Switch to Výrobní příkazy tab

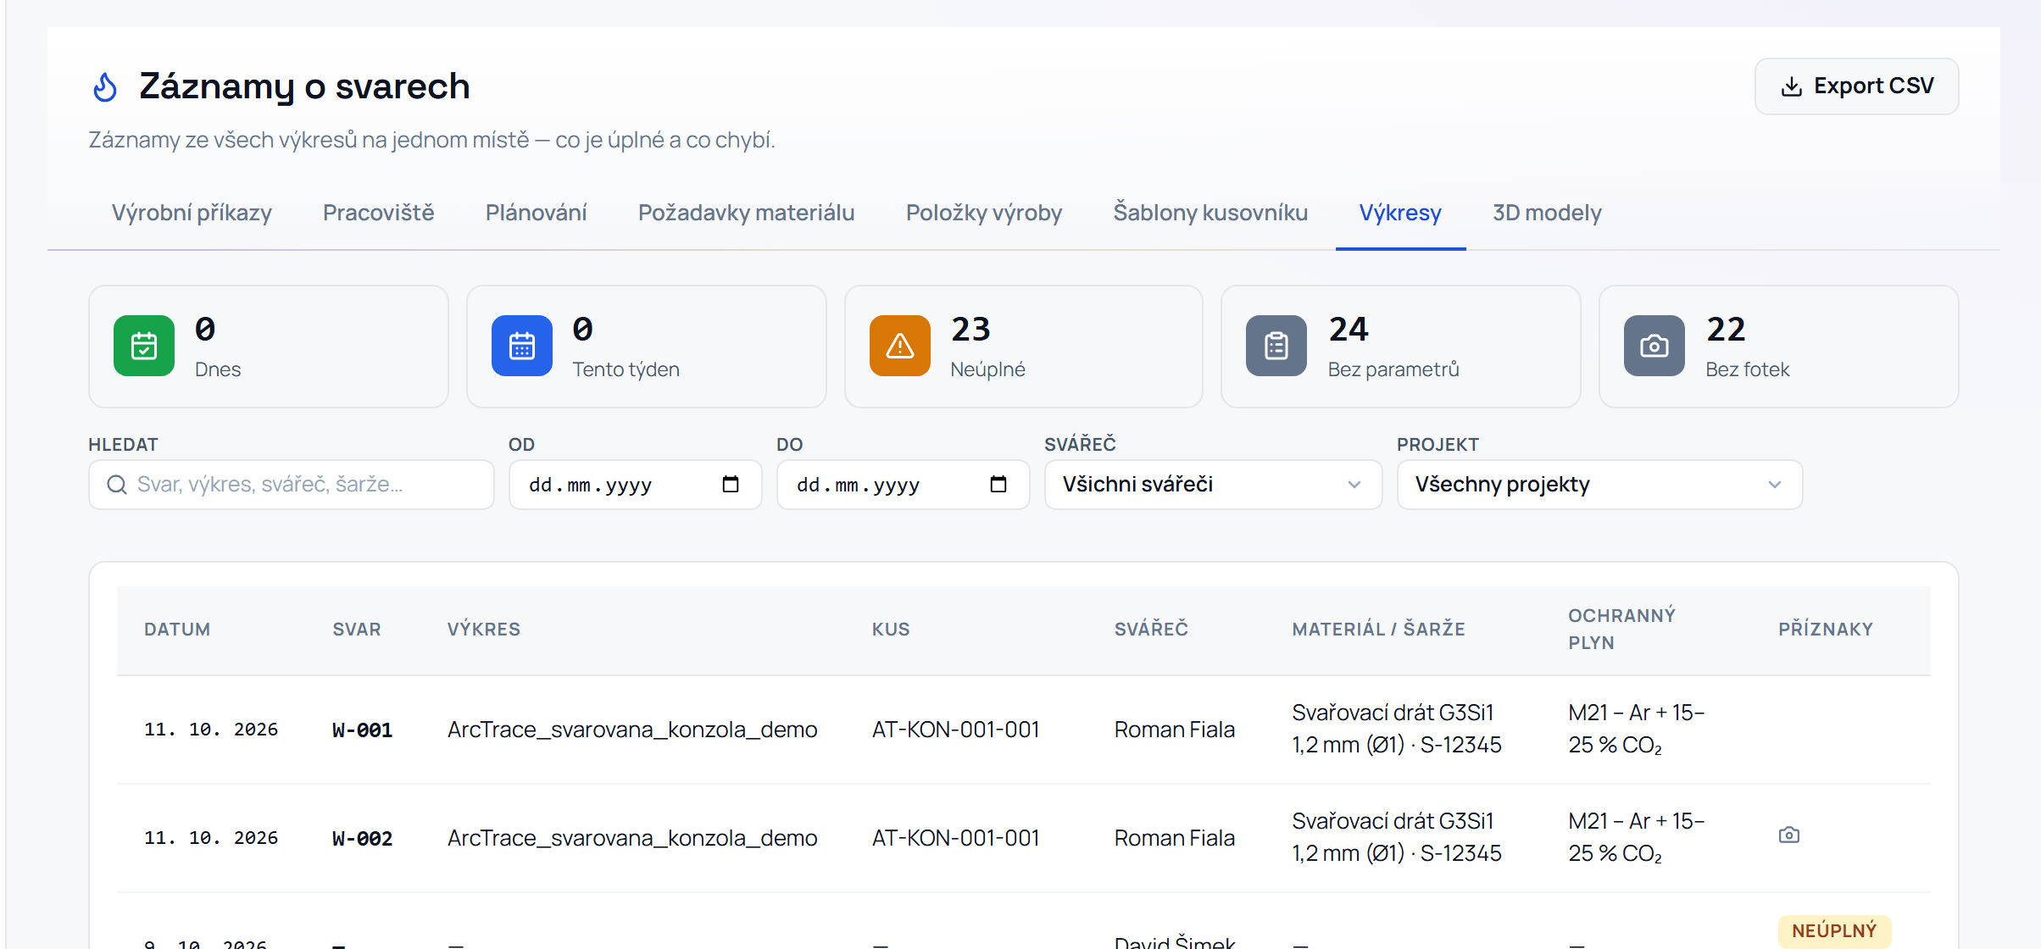(192, 213)
